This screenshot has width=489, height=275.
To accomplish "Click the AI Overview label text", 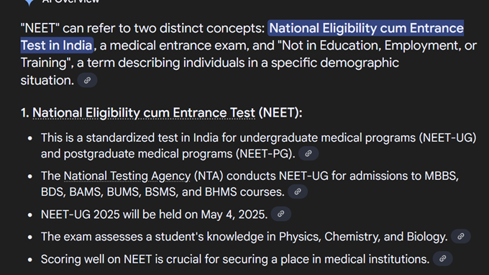I will (x=70, y=1).
